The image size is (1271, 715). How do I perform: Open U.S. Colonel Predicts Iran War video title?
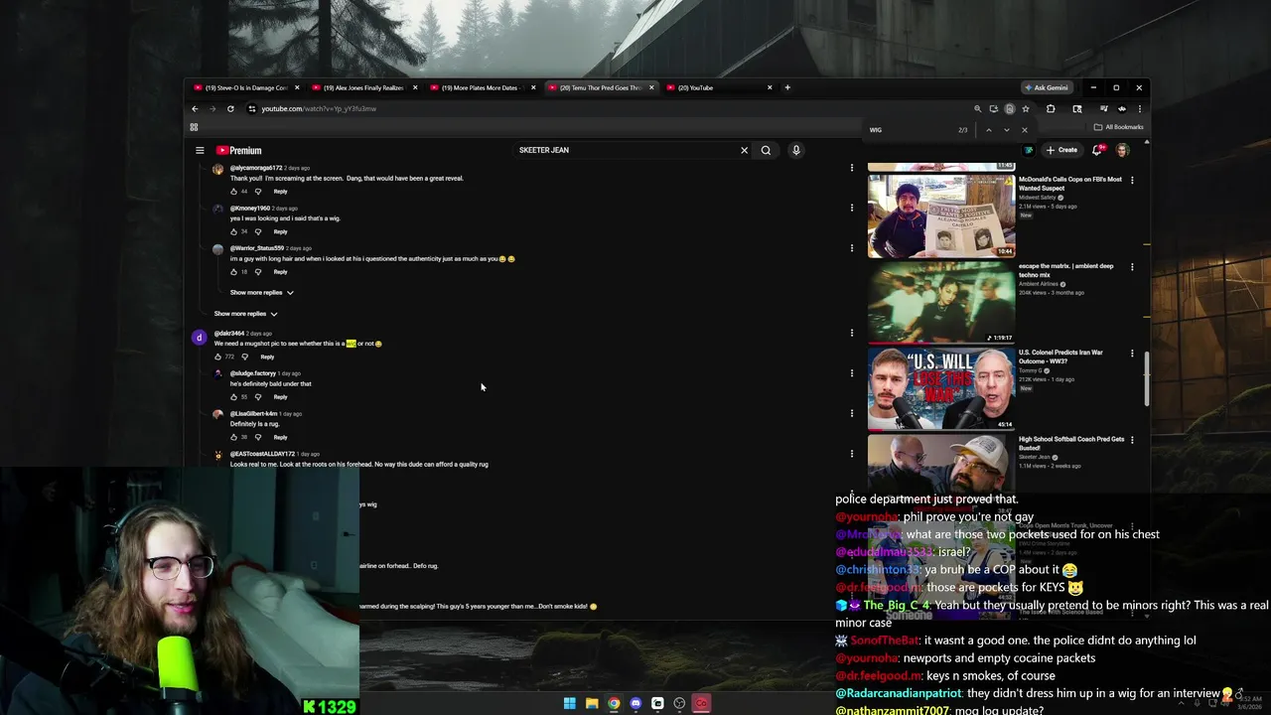point(1060,357)
